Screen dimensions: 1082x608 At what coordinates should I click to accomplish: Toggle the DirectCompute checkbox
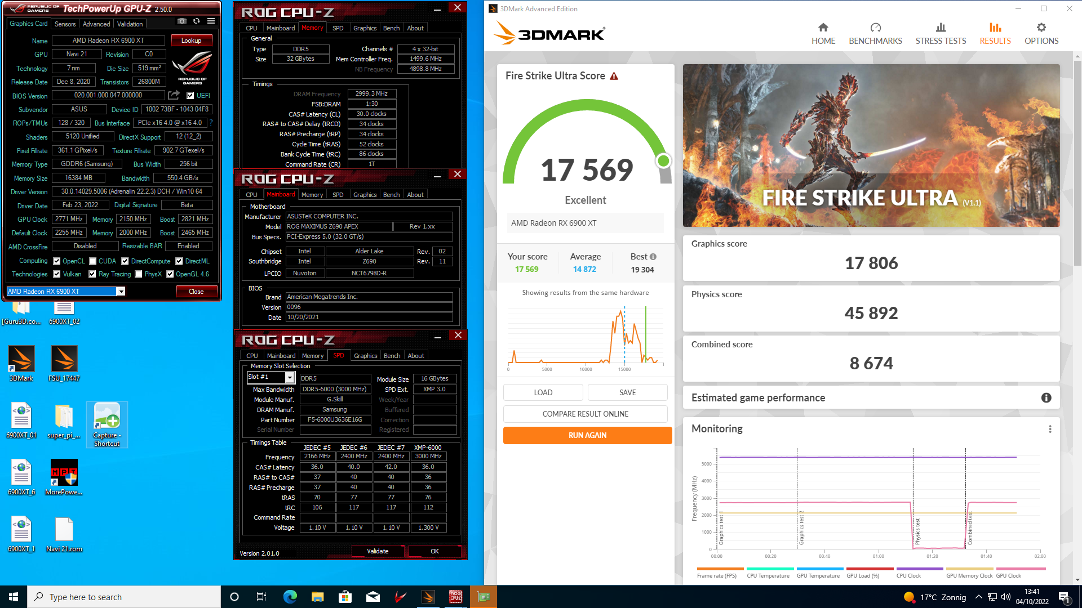click(125, 261)
